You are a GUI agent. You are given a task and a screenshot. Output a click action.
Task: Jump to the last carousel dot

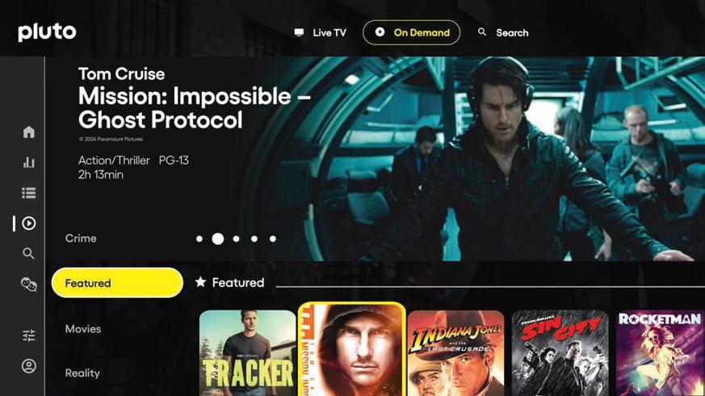(x=272, y=239)
